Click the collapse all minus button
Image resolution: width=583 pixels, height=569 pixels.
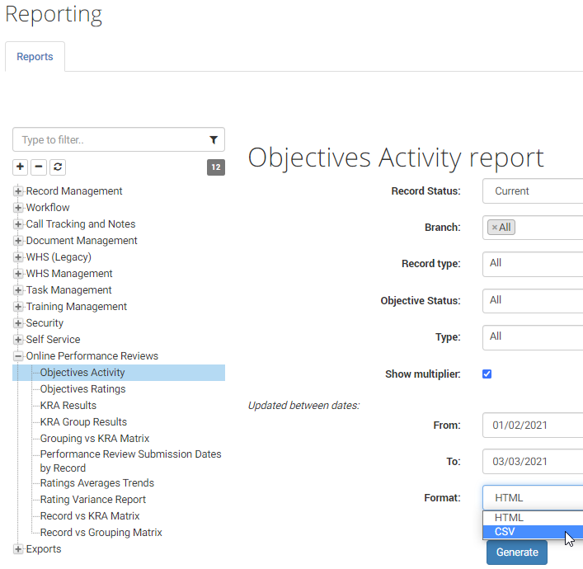coord(39,167)
